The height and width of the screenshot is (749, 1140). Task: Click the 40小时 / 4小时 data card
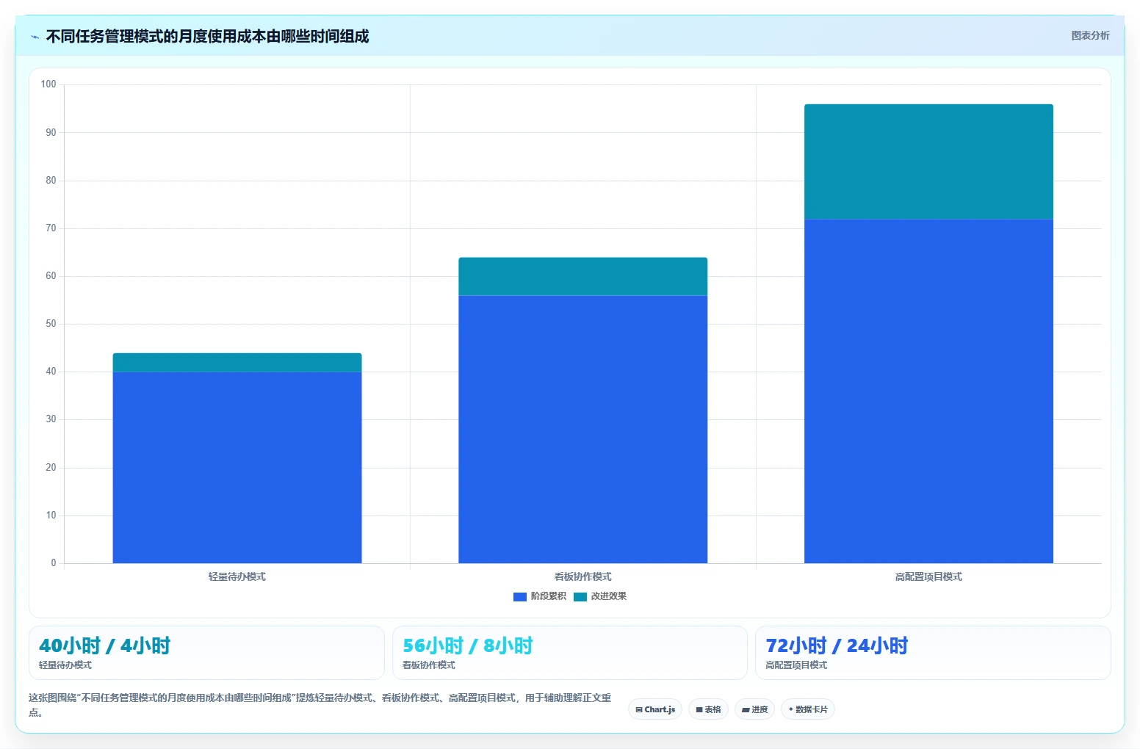coord(206,653)
